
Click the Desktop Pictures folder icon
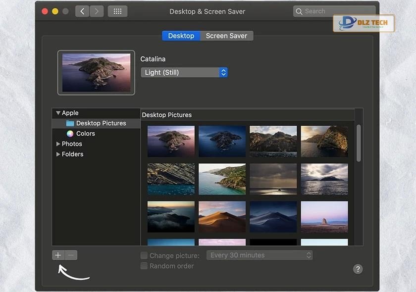click(70, 123)
